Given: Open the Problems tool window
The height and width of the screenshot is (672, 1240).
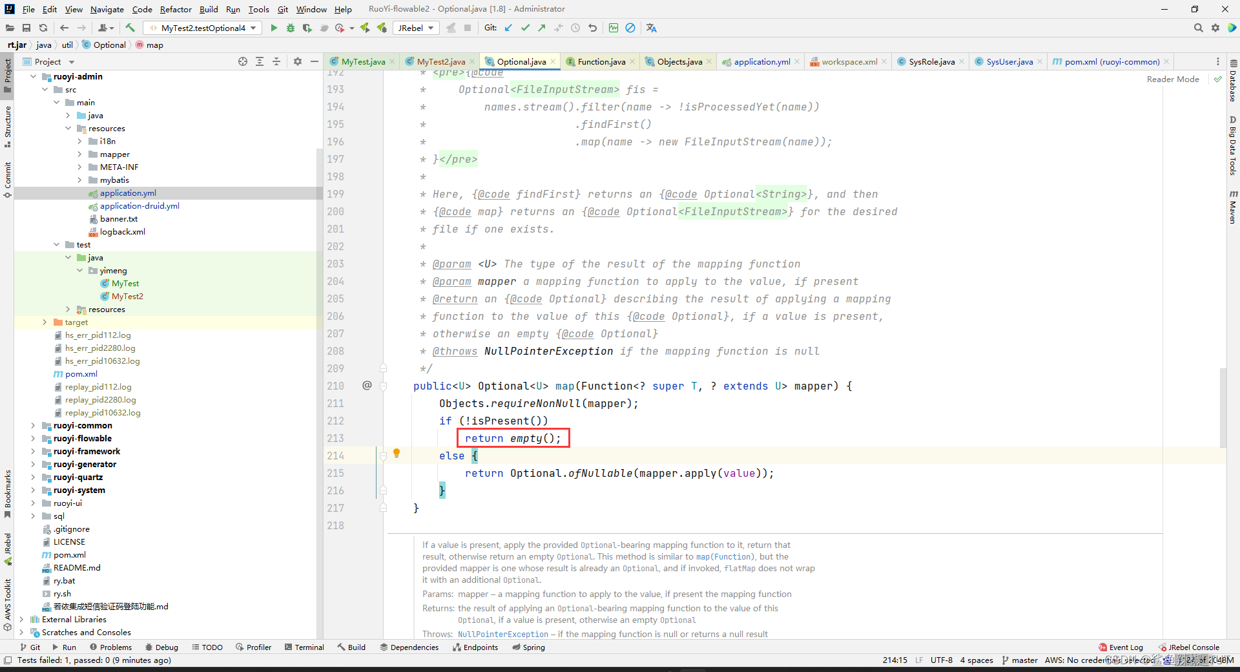Looking at the screenshot, I should pyautogui.click(x=111, y=647).
